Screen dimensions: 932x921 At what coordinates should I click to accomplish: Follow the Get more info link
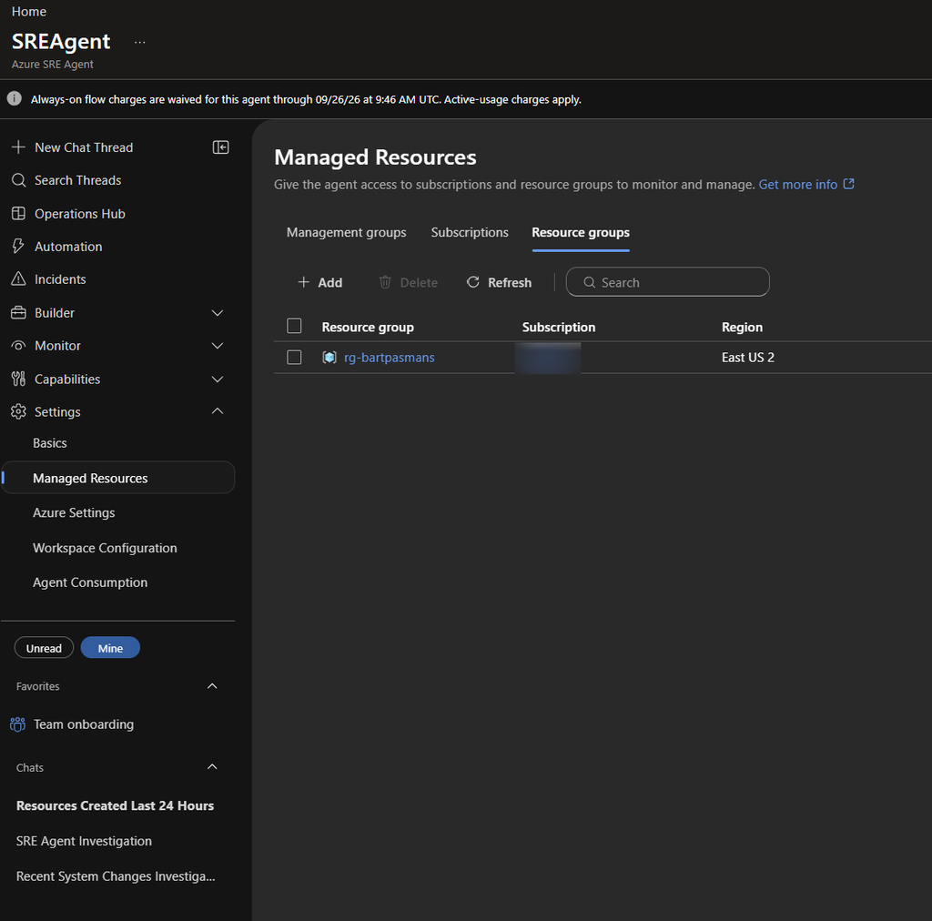pos(797,184)
